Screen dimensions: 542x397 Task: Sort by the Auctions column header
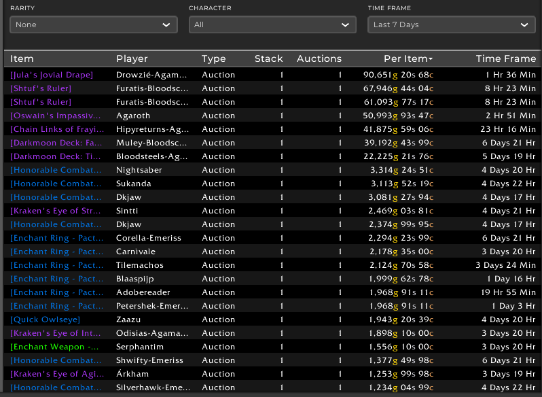coord(319,58)
